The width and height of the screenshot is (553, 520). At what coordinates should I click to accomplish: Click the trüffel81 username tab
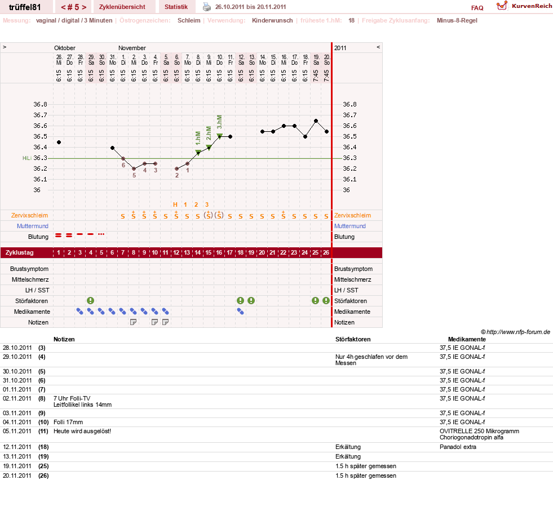[x=25, y=7]
